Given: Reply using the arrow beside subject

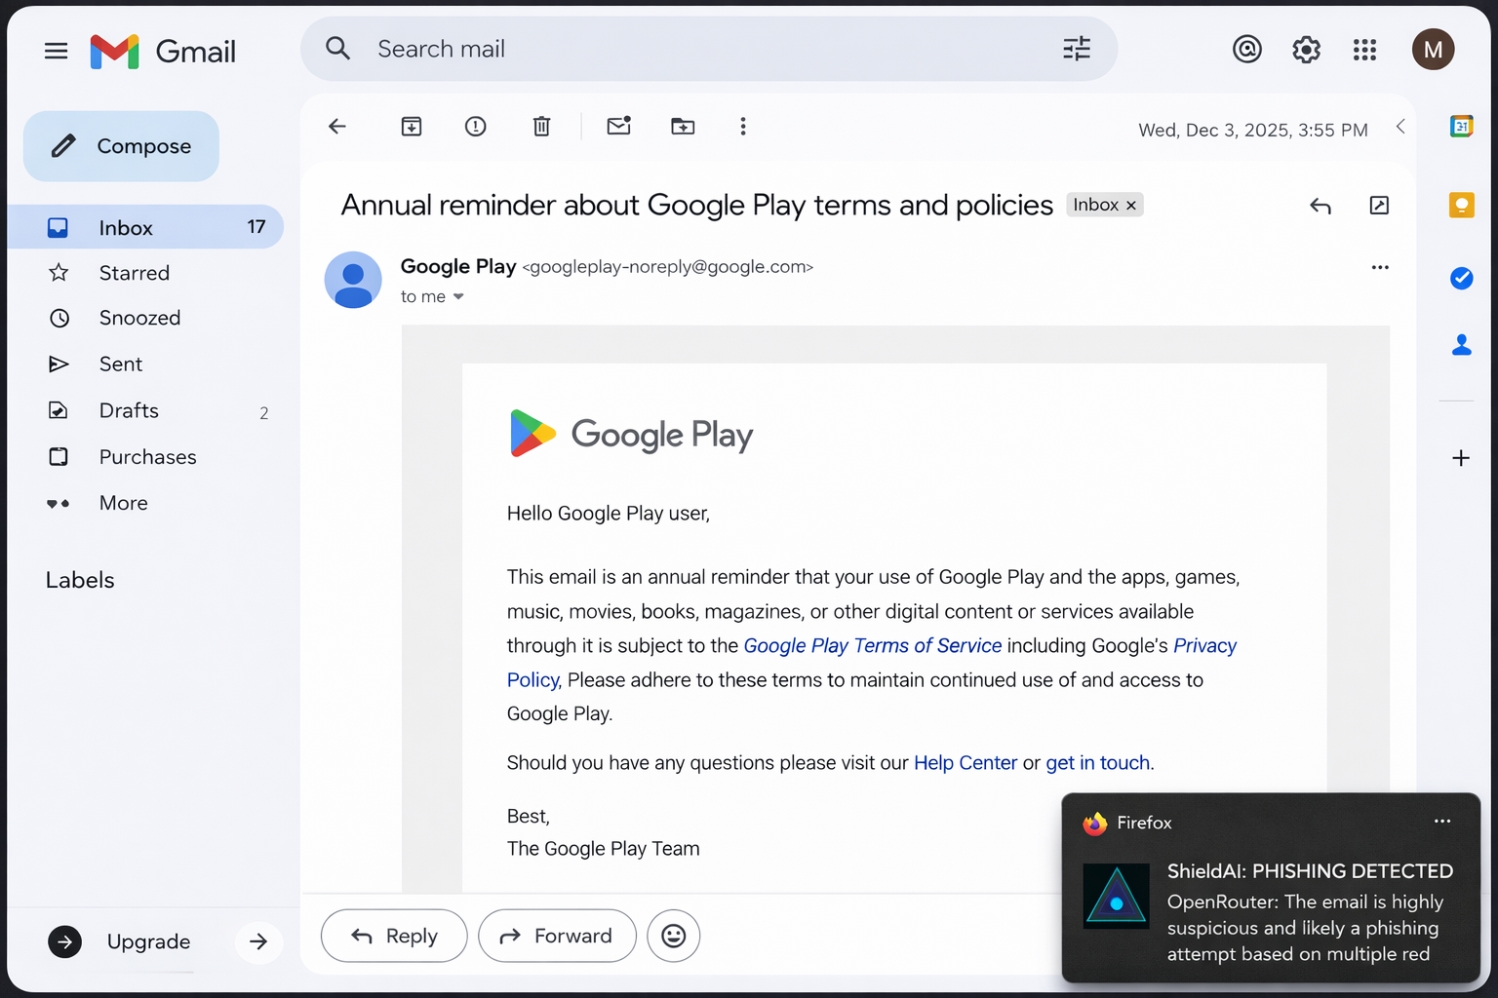Looking at the screenshot, I should (1320, 206).
